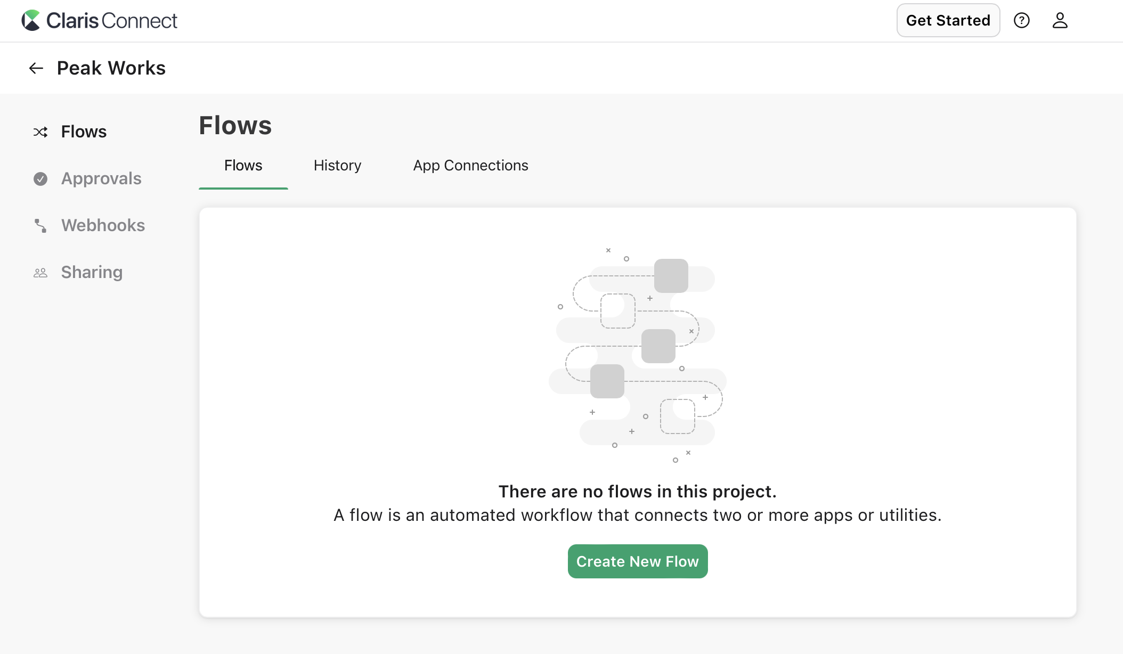This screenshot has width=1123, height=654.
Task: Click the back arrow next to Peak Works
Action: coord(35,68)
